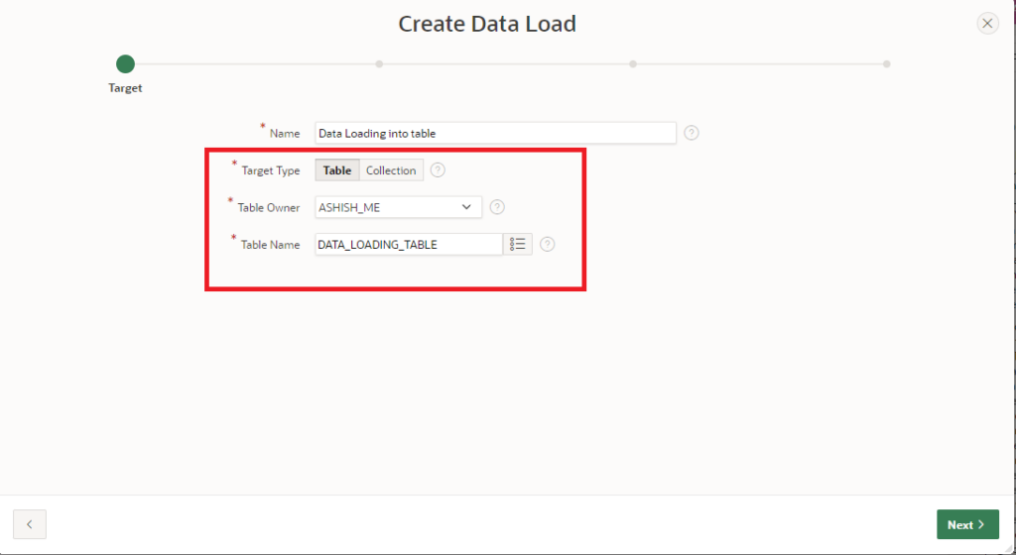Image resolution: width=1016 pixels, height=555 pixels.
Task: Click the back arrow button at bottom left
Action: [x=30, y=524]
